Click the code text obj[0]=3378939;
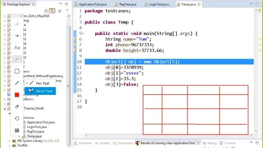The image size is (263, 148). click(x=124, y=67)
